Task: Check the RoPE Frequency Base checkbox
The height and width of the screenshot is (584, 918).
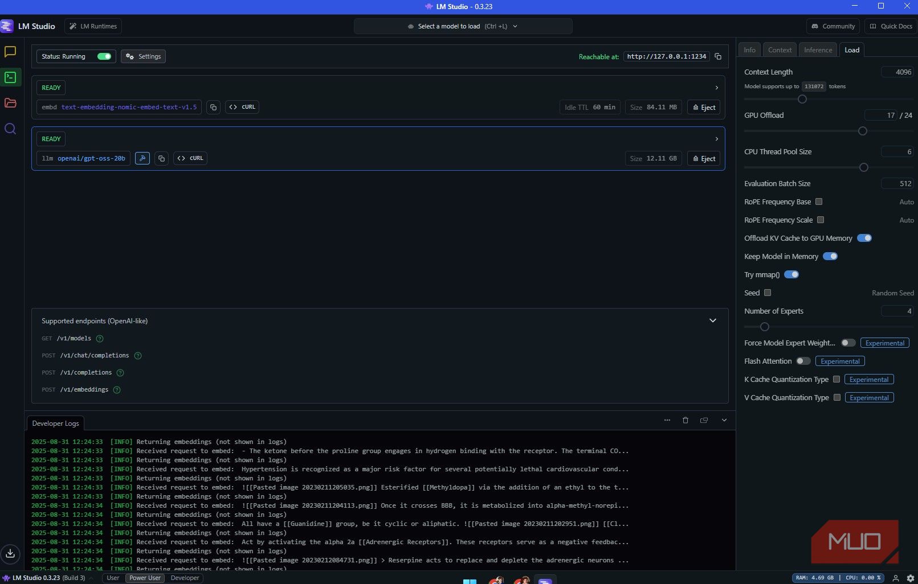Action: 819,201
